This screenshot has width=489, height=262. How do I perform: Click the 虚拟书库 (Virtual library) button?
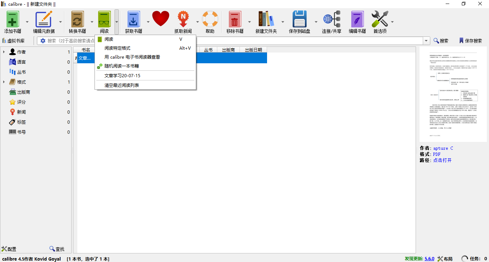[x=14, y=41]
